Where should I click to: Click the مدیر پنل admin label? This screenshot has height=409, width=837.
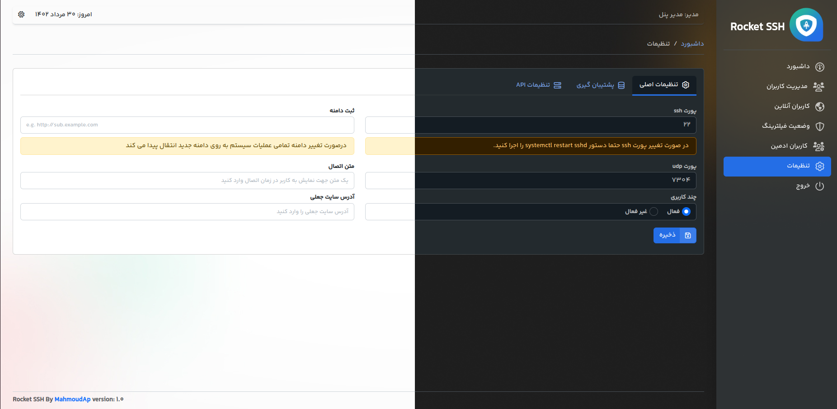(678, 14)
